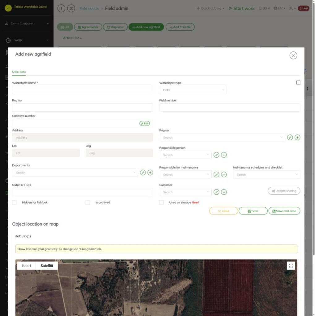This screenshot has width=315, height=316.
Task: Click the Workobject name input field
Action: coord(83,90)
